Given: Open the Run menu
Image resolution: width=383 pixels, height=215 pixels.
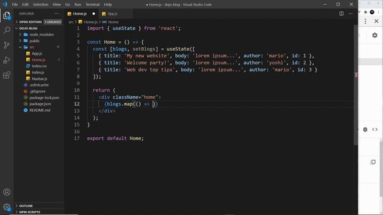Looking at the screenshot, I should (78, 5).
